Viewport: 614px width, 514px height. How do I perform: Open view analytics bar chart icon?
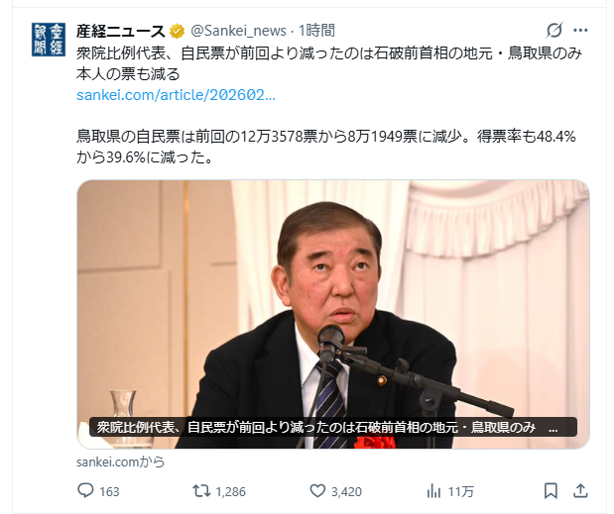click(433, 491)
